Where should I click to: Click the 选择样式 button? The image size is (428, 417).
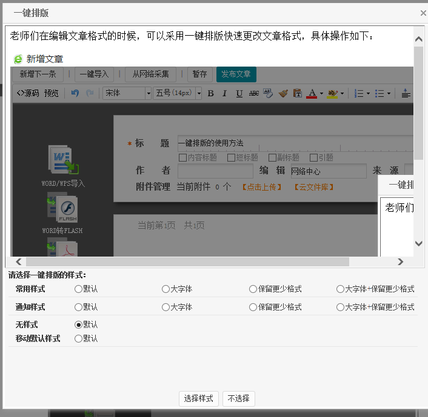point(199,398)
